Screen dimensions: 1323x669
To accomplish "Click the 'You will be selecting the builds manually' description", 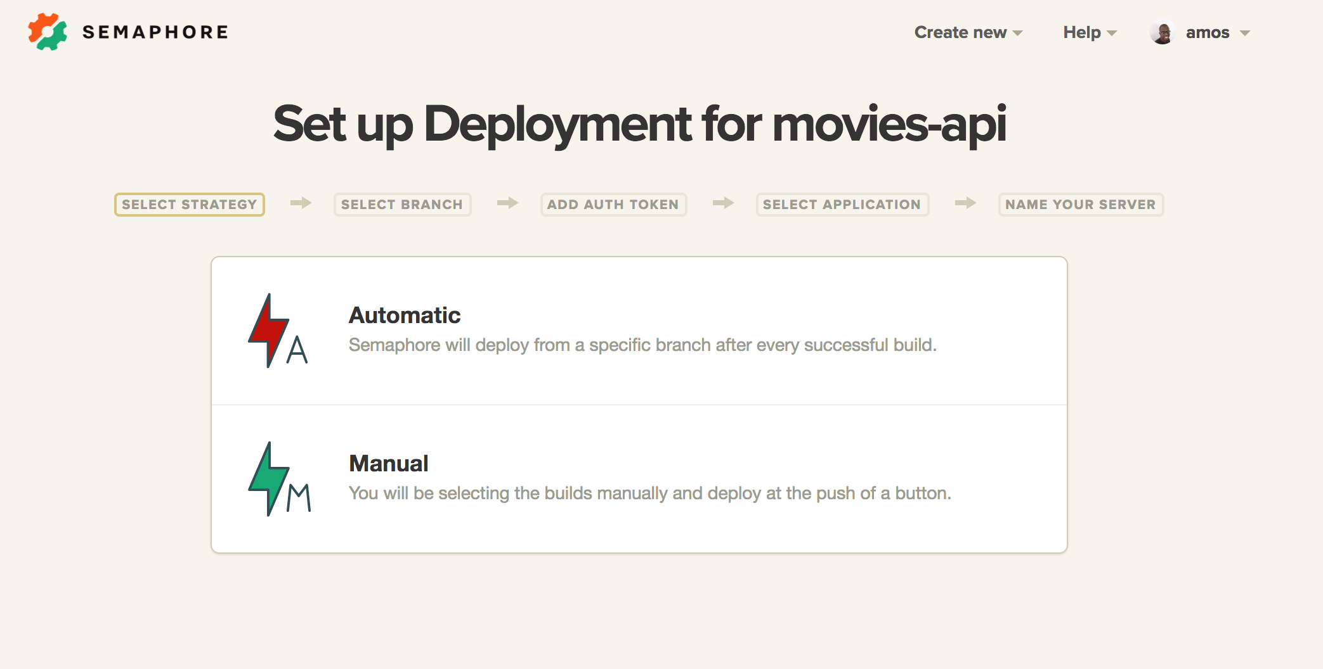I will 650,494.
